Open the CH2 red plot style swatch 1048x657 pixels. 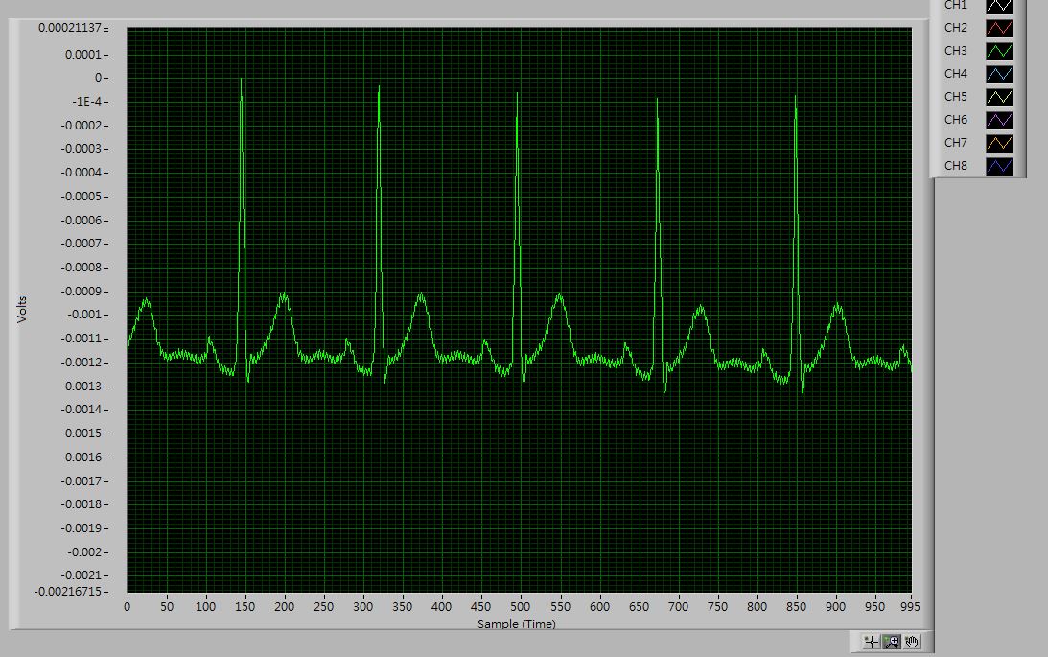pyautogui.click(x=999, y=28)
